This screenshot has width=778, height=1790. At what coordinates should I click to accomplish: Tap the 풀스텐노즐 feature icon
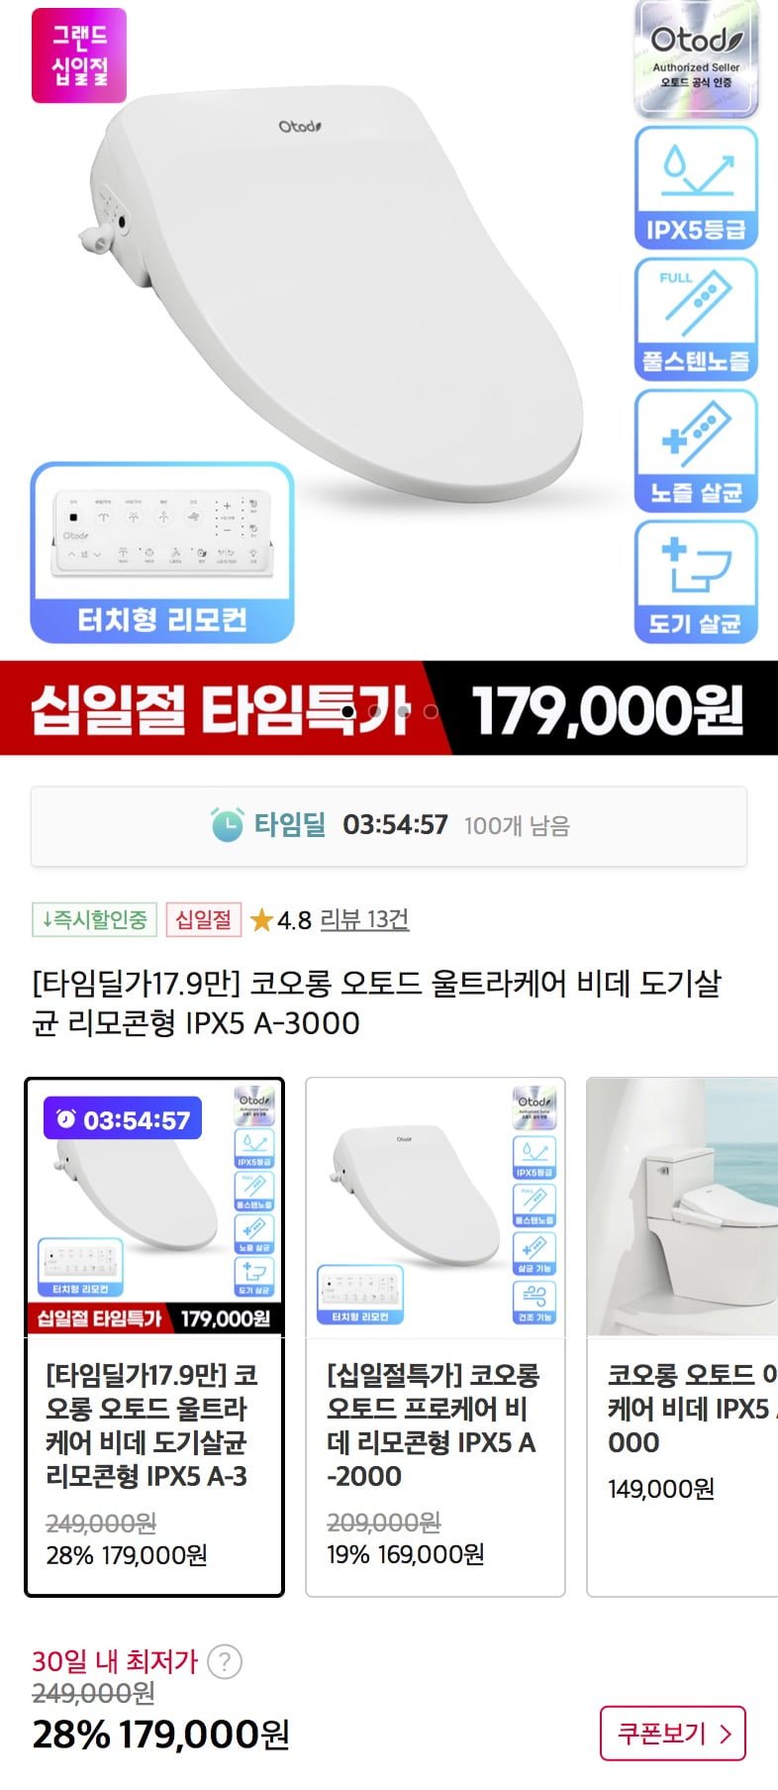[696, 319]
